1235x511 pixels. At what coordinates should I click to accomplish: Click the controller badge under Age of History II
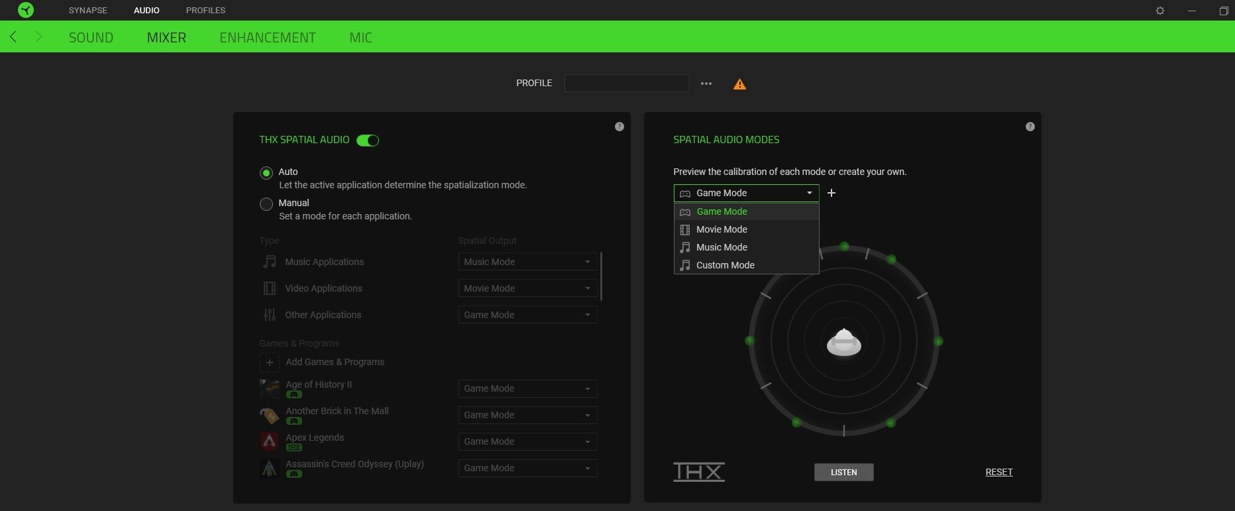[x=294, y=394]
